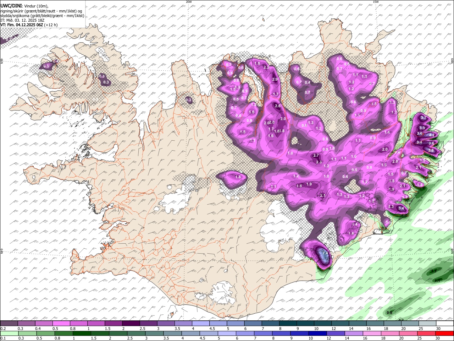Click the 3.3 snowfall value on the map

pyautogui.click(x=422, y=128)
